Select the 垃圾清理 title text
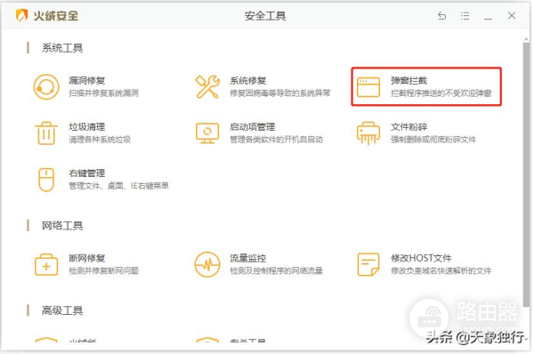This screenshot has width=534, height=354. (87, 127)
